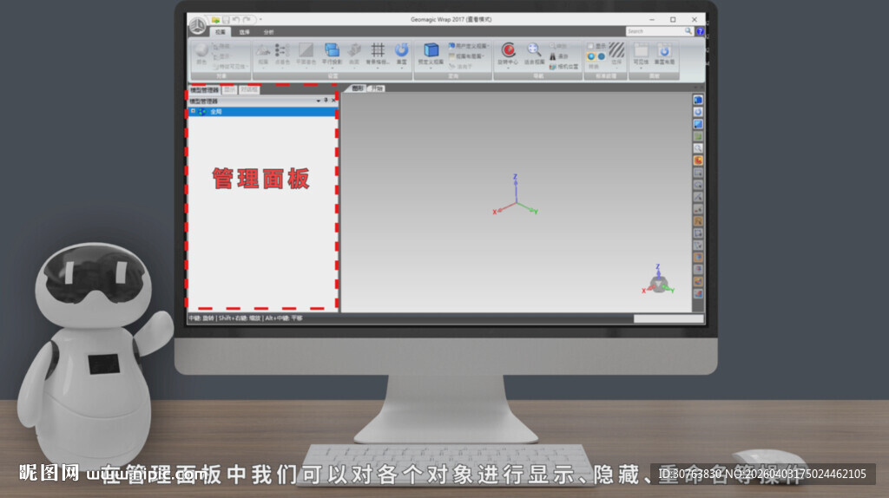The height and width of the screenshot is (498, 889).
Task: Open the 模型管理器 panel header dropdown arrow
Action: tap(318, 101)
